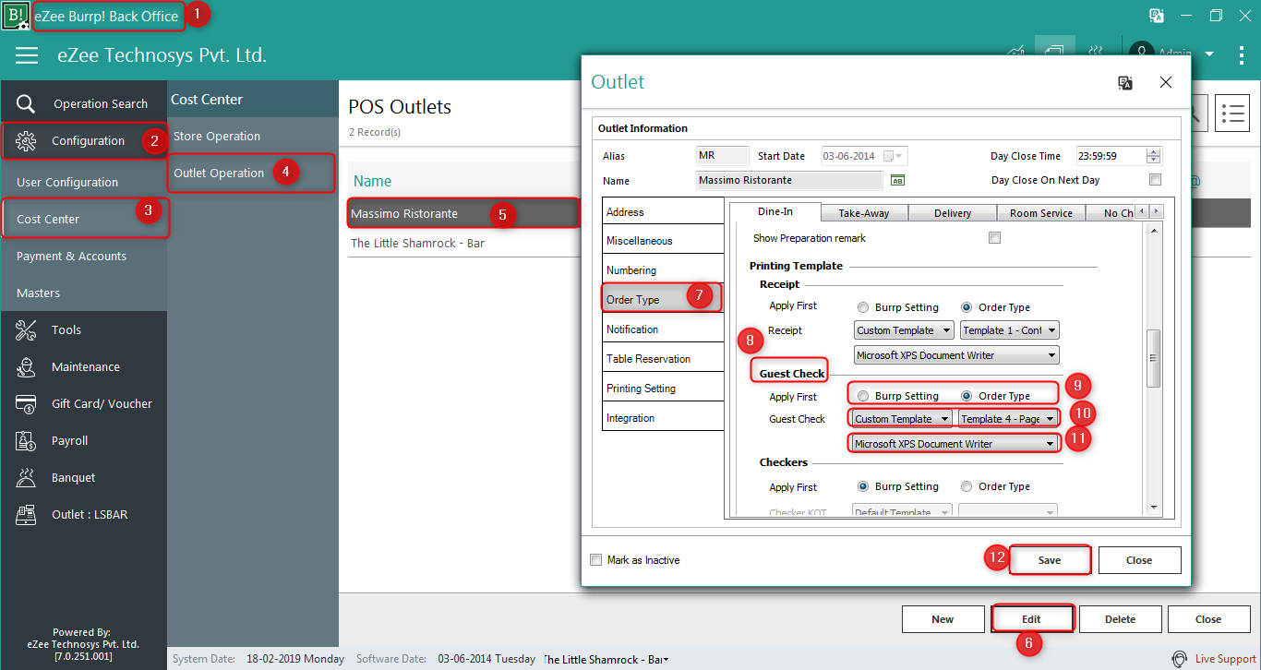Open Miscellaneous section
Viewport: 1261px width, 670px height.
coord(663,240)
